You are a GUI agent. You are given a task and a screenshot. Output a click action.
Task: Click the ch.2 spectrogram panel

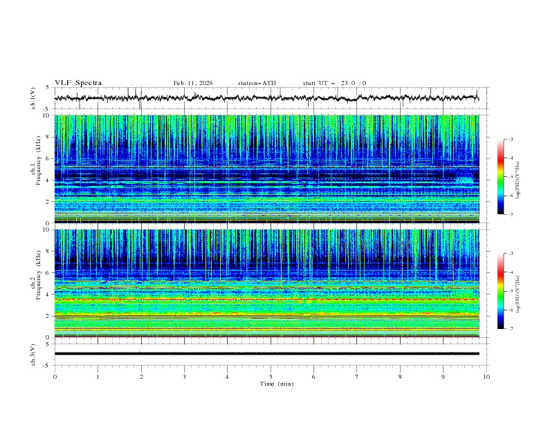coord(267,283)
